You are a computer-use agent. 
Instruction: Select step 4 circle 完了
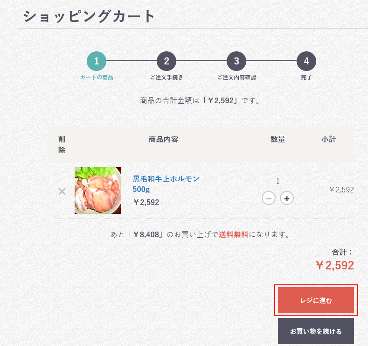pyautogui.click(x=306, y=61)
